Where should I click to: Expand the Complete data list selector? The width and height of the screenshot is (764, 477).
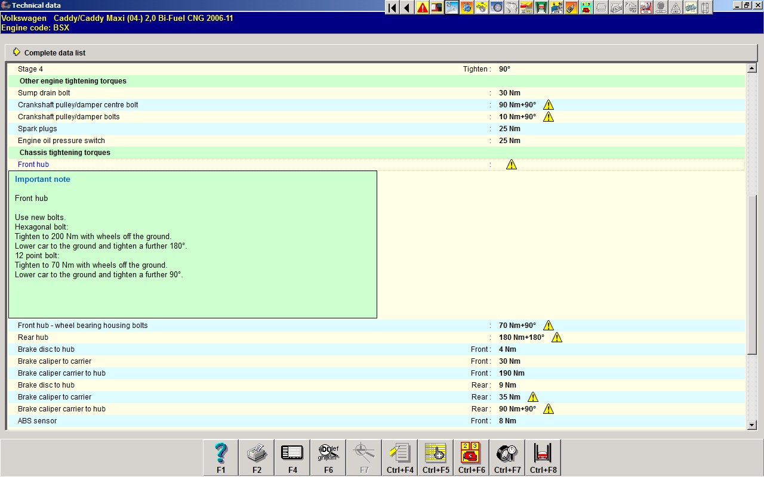coord(17,52)
